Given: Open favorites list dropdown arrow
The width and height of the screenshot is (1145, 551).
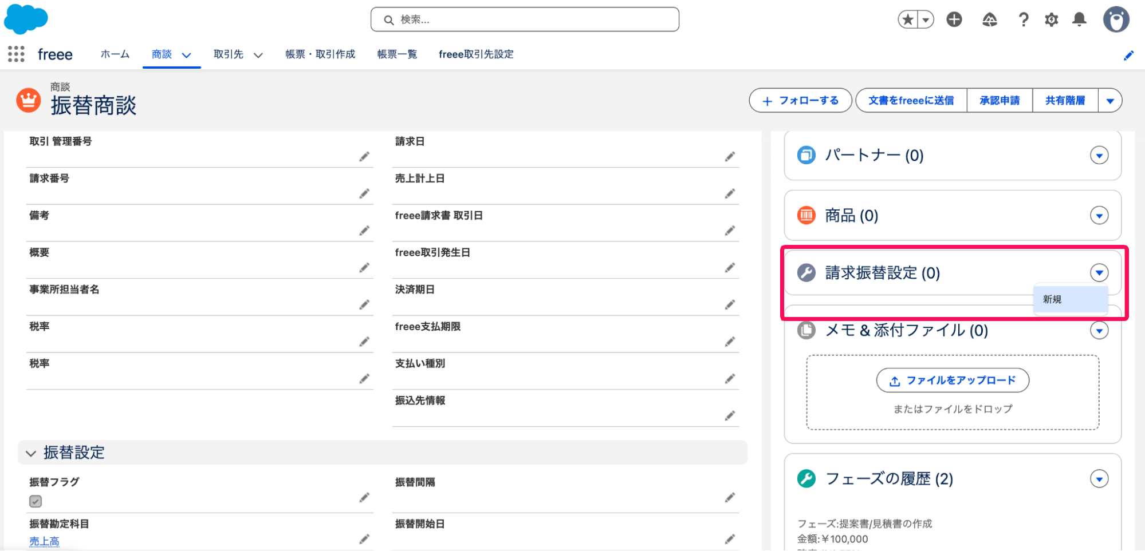Looking at the screenshot, I should tap(926, 19).
